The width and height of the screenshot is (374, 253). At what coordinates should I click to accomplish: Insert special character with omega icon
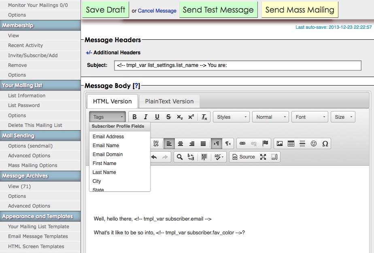[325, 144]
